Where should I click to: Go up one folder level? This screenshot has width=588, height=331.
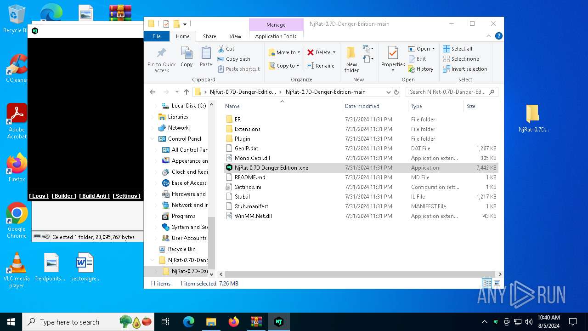click(x=187, y=92)
